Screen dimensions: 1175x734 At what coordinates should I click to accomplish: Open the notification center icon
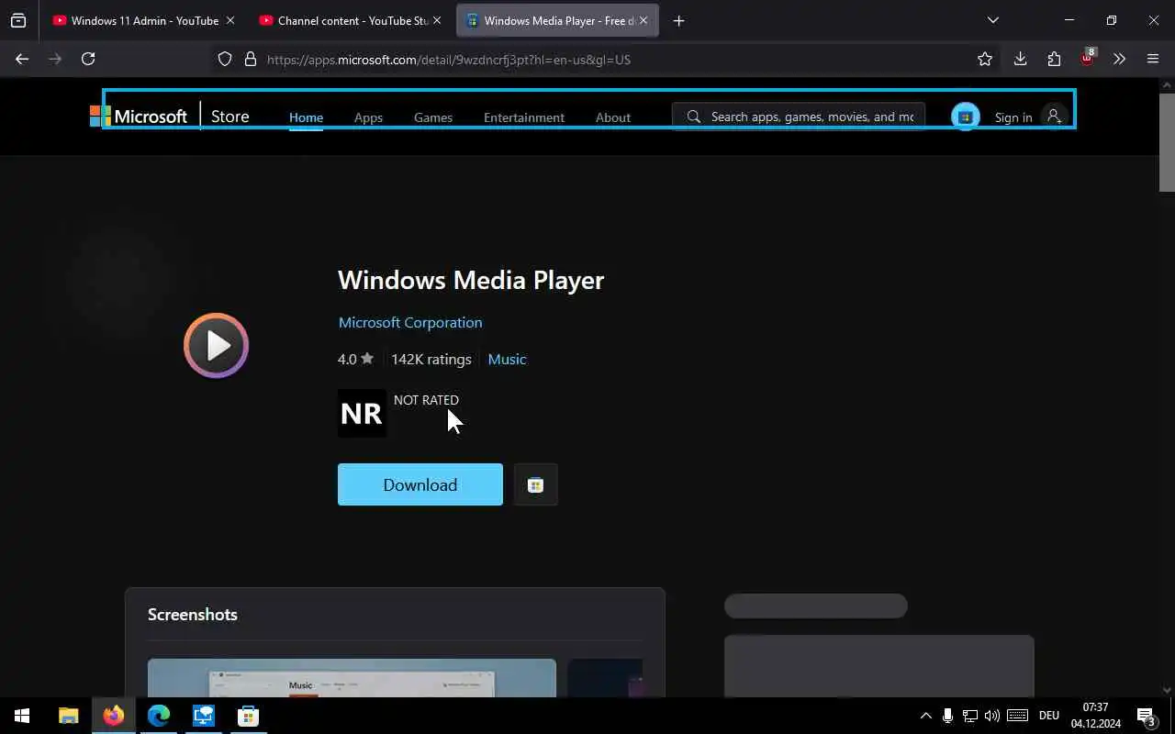click(1146, 716)
